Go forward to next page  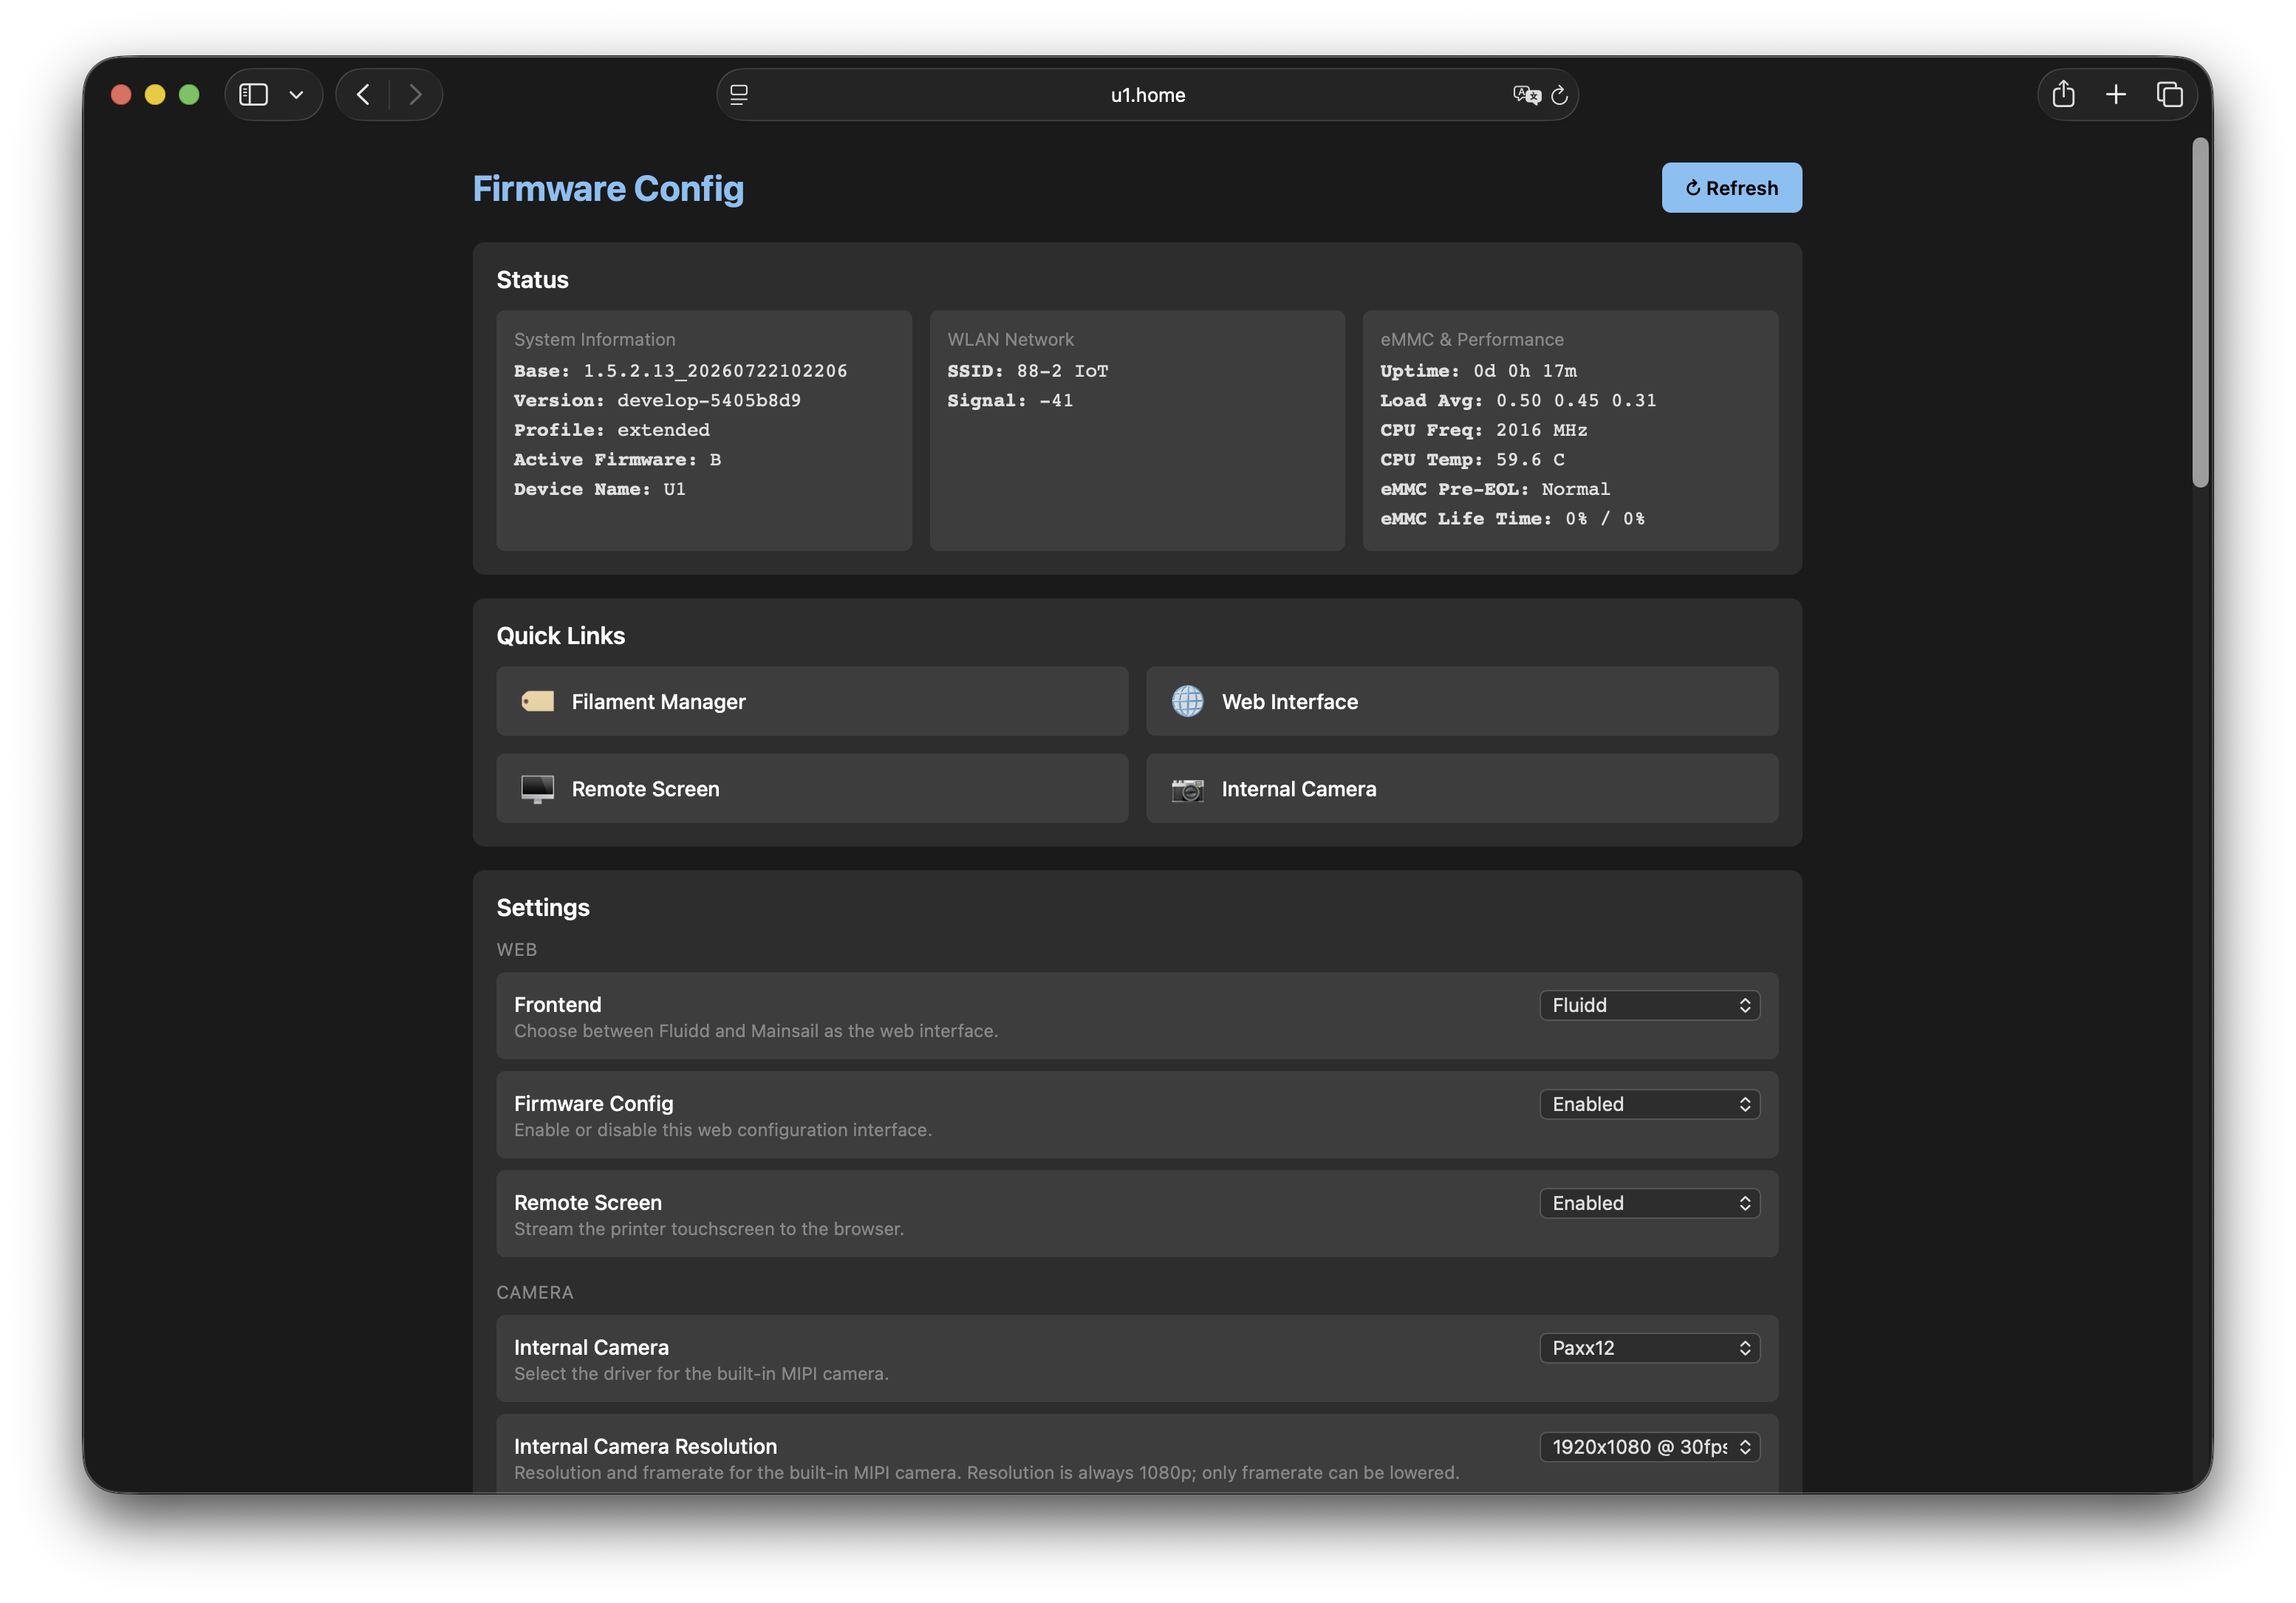[x=416, y=95]
